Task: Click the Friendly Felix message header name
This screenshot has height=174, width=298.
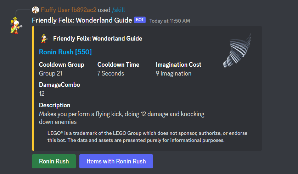Action: pyautogui.click(x=82, y=20)
